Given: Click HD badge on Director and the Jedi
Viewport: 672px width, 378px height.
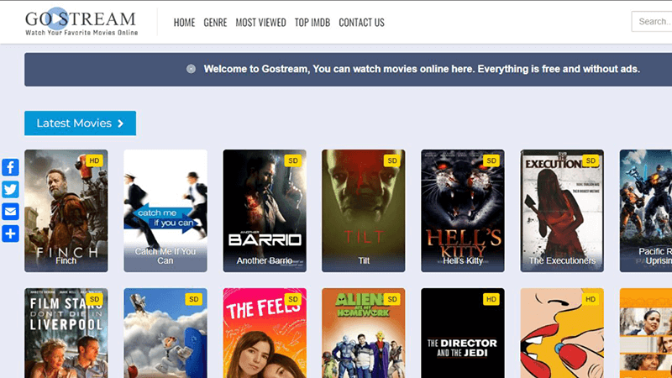Looking at the screenshot, I should [491, 299].
